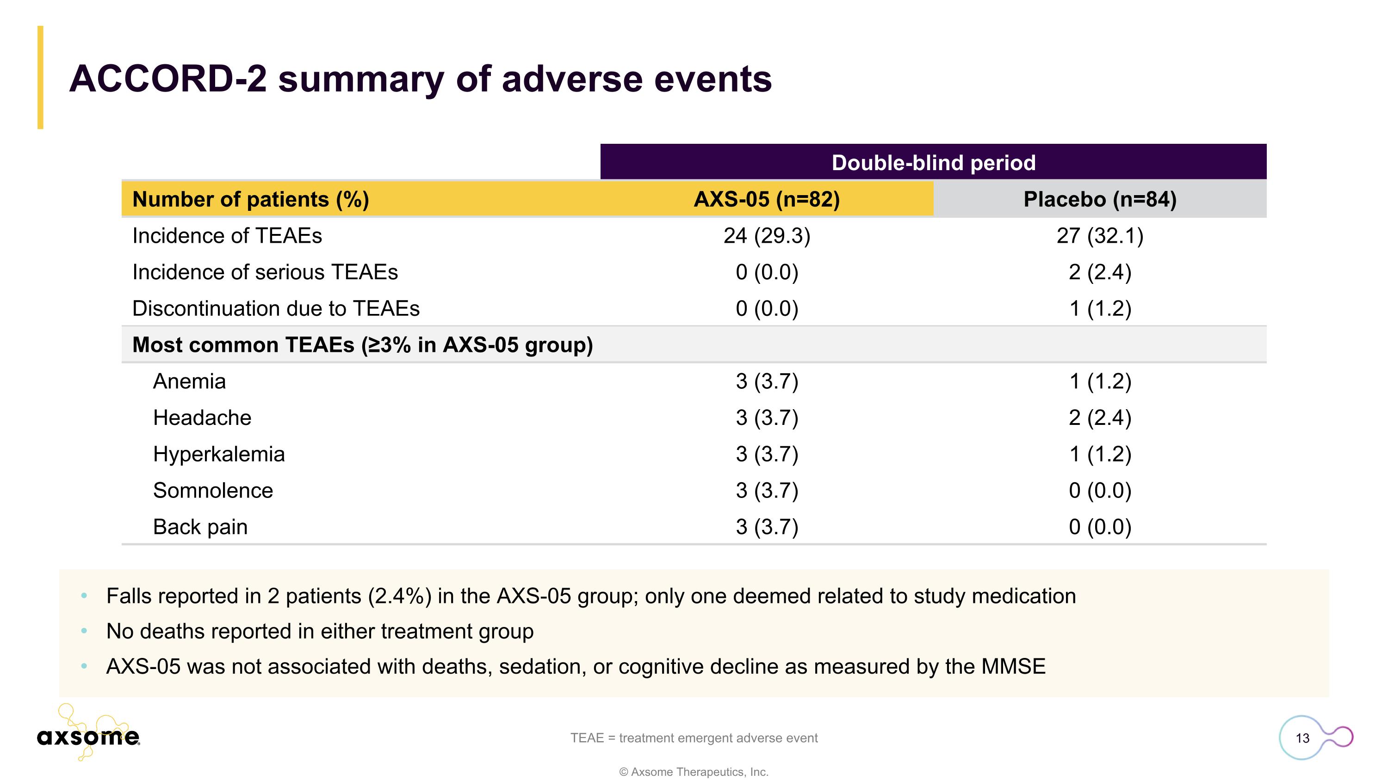Click the 'Number of patients (%)' header
This screenshot has height=780, width=1388.
tap(251, 199)
